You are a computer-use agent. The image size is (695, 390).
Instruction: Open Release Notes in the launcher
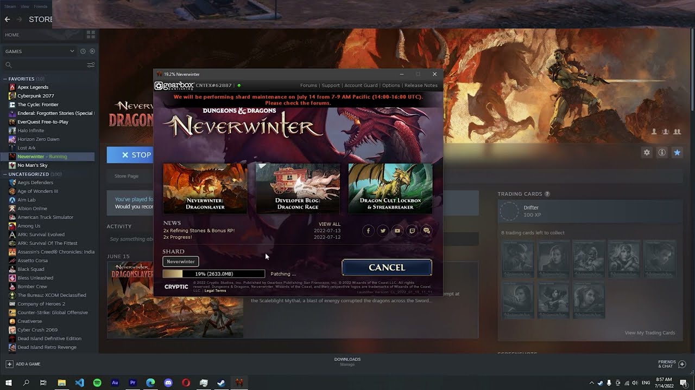[x=421, y=86]
